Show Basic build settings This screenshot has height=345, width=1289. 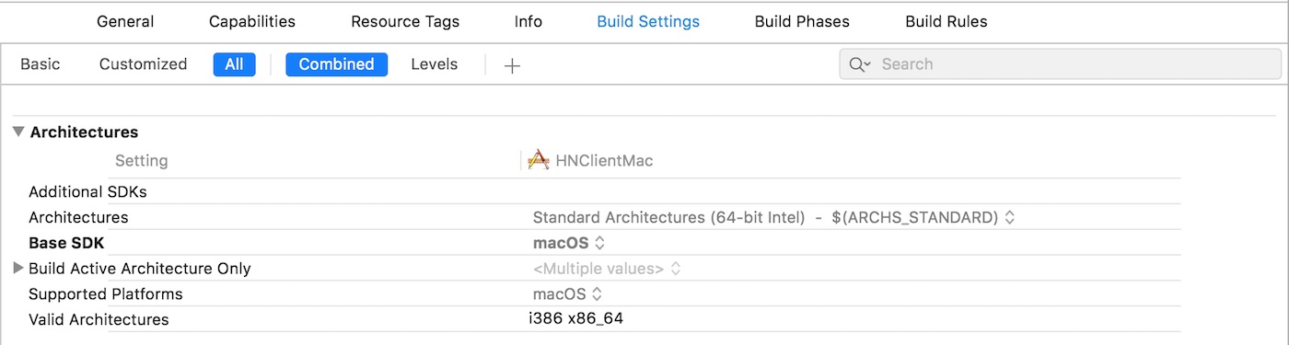(41, 64)
